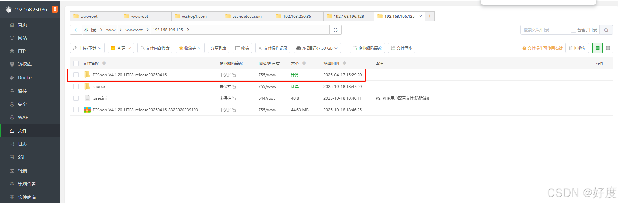Click the refresh icon beside path bar
The image size is (618, 203).
pyautogui.click(x=335, y=30)
